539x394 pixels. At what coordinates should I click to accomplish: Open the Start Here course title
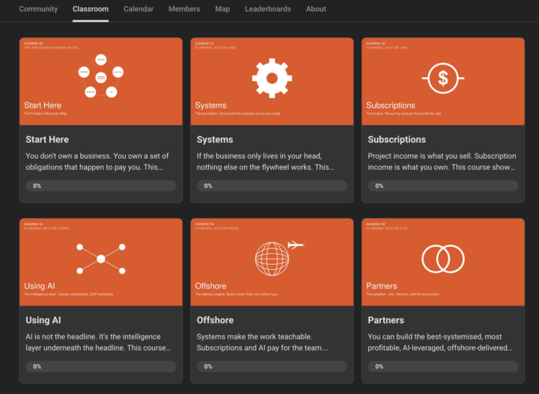[47, 139]
